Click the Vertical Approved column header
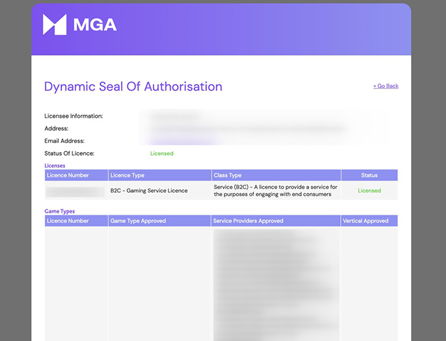The image size is (446, 341). coord(366,221)
